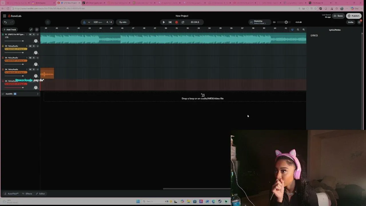Click the Invite button
Image resolution: width=366 pixels, height=206 pixels.
351,22
